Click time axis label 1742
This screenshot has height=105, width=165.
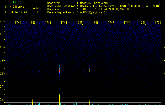[32, 23]
